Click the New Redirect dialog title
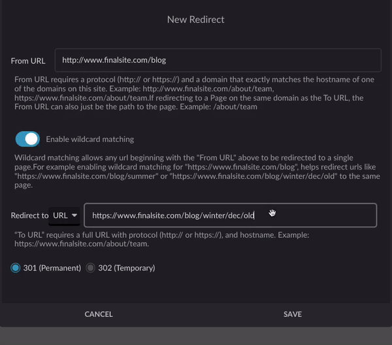Viewport: 392px width, 345px height. coord(196,20)
